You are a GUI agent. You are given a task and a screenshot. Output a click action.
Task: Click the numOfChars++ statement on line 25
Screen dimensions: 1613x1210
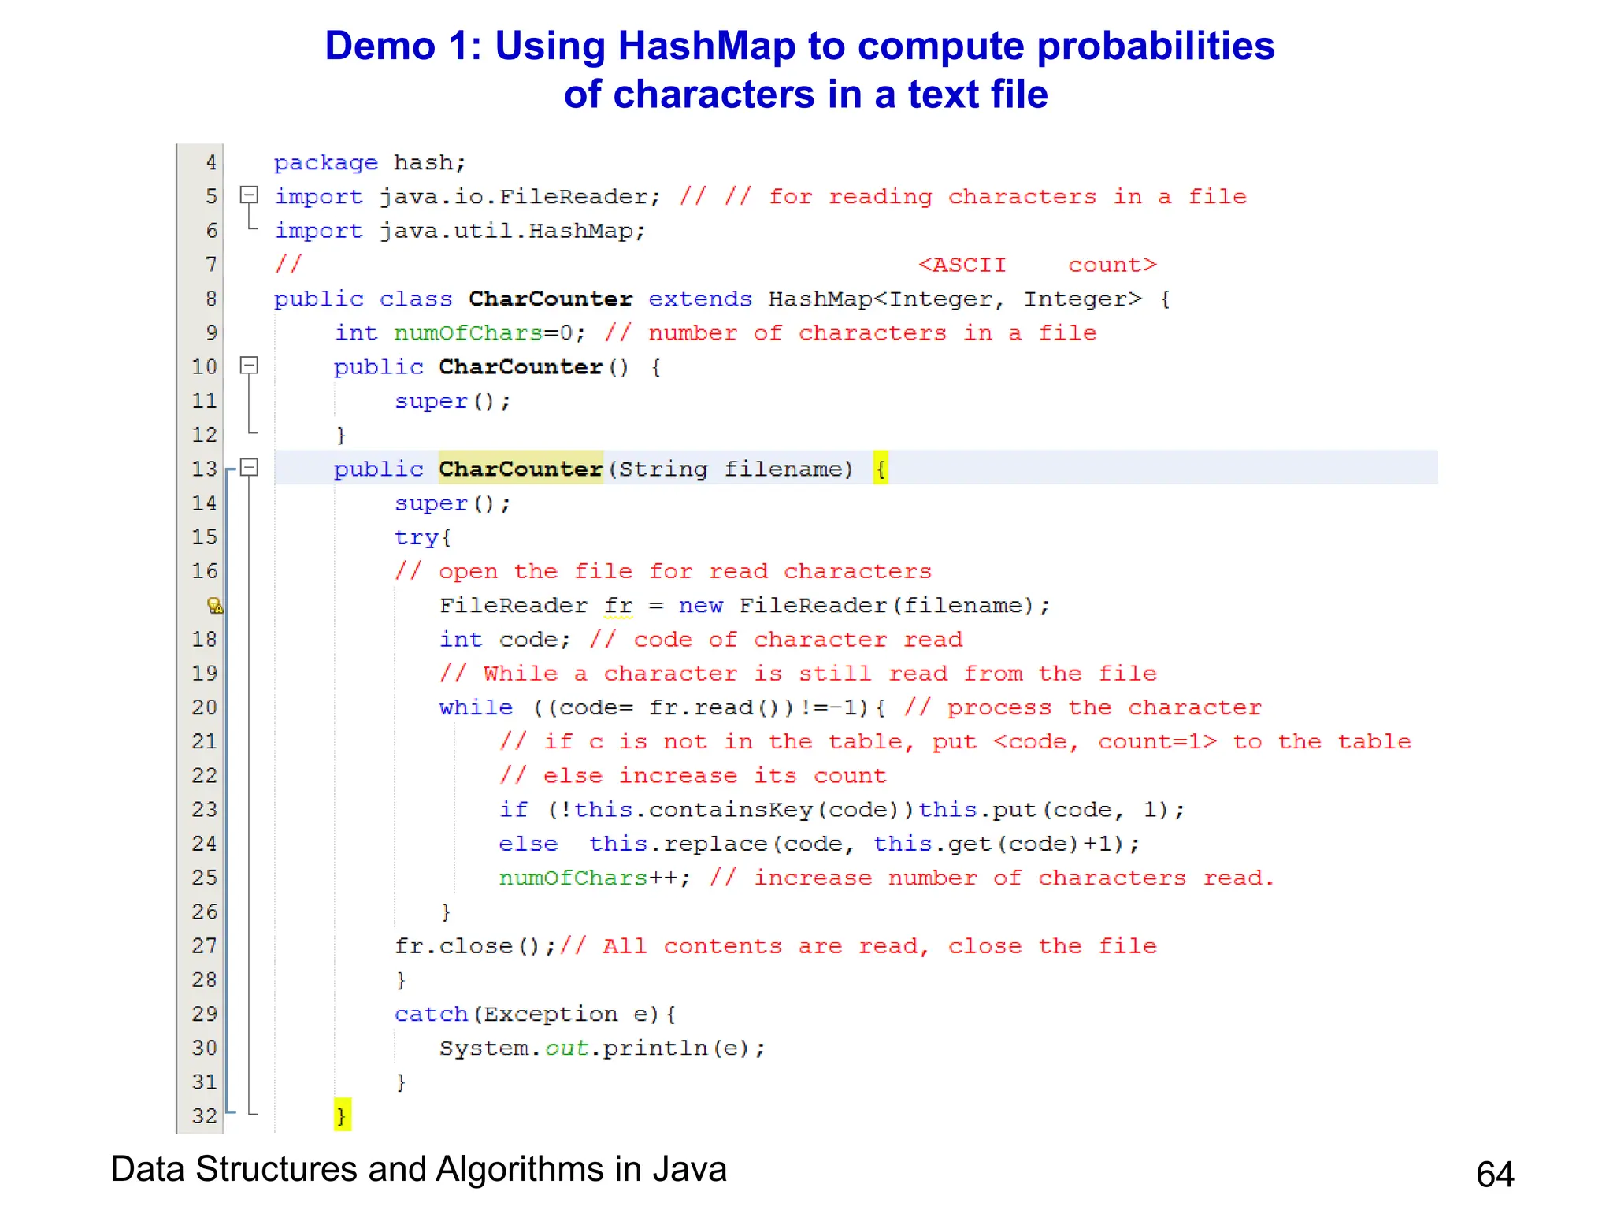(594, 878)
